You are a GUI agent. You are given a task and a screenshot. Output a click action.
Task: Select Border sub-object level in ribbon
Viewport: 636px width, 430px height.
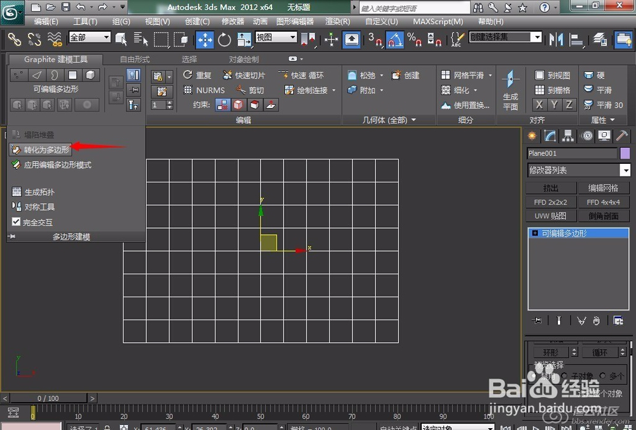coord(55,75)
